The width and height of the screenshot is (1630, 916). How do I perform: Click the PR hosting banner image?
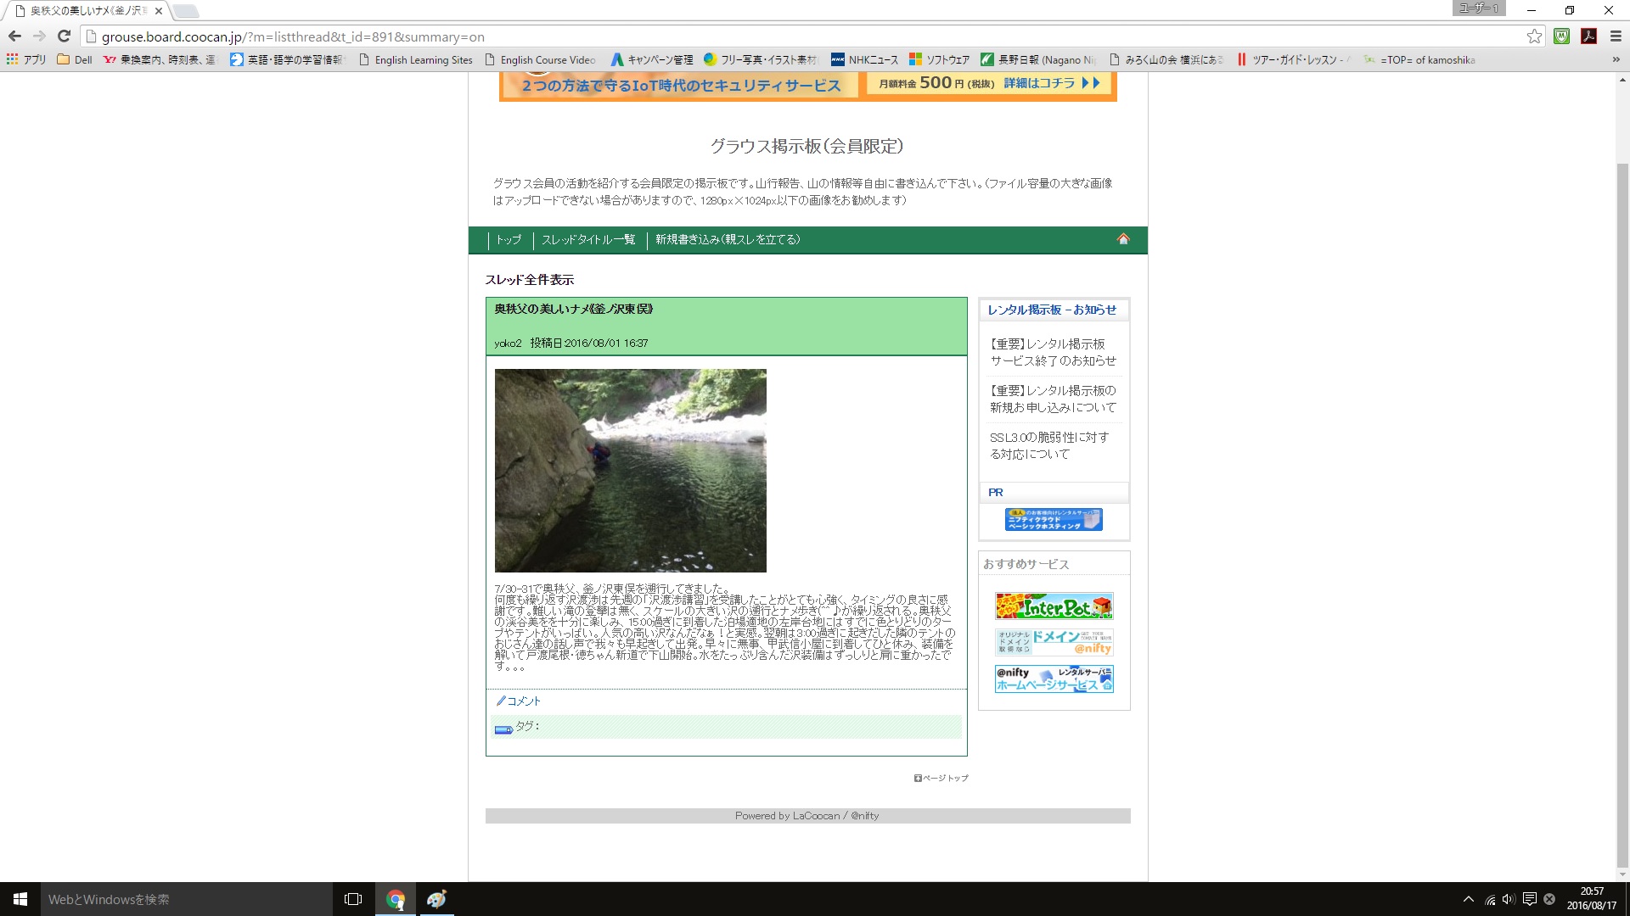(x=1054, y=519)
